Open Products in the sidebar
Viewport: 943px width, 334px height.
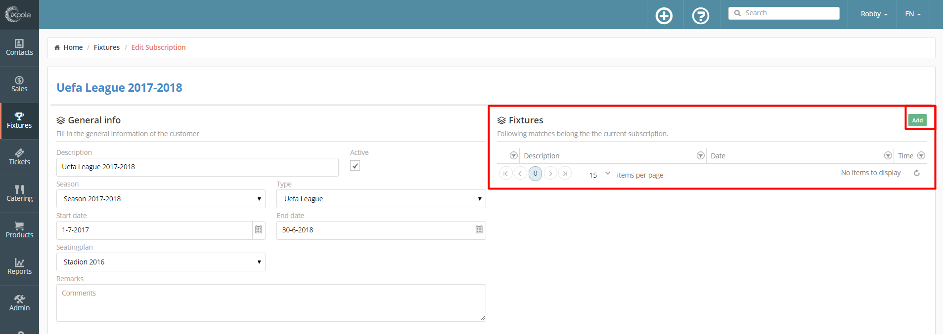pos(19,230)
